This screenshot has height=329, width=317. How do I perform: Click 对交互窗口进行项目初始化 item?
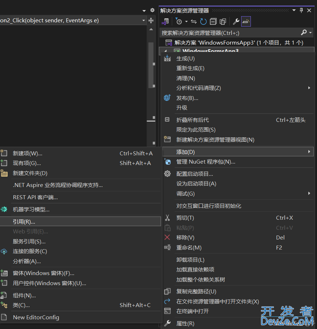pyautogui.click(x=238, y=206)
